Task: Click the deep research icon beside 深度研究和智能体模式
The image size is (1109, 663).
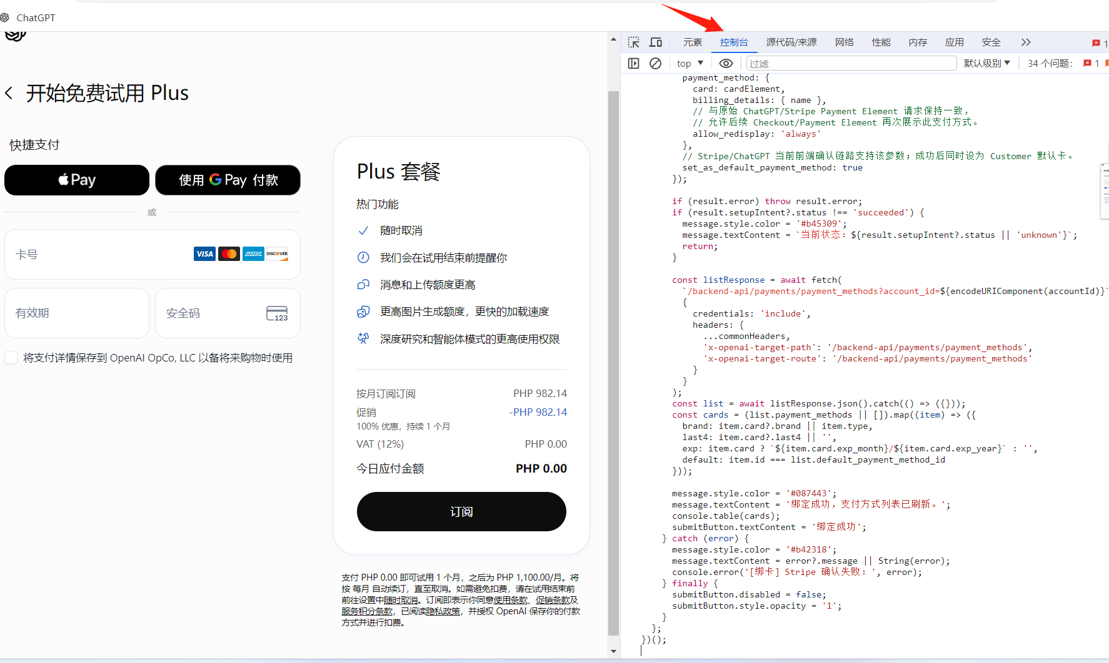Action: pyautogui.click(x=363, y=338)
